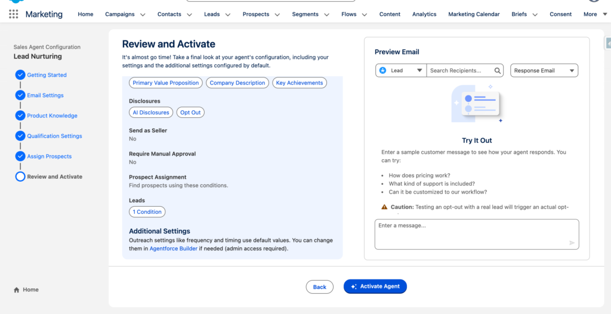Open the More navigation menu
The width and height of the screenshot is (611, 314).
tap(594, 14)
